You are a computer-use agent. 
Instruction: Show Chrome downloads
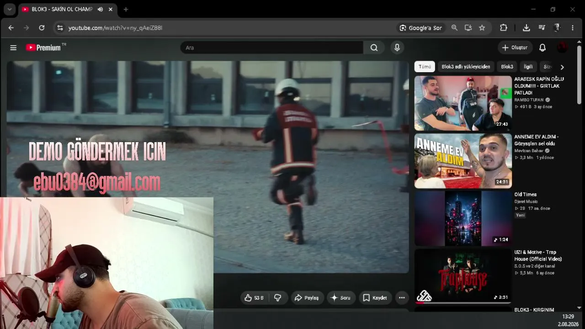[526, 28]
